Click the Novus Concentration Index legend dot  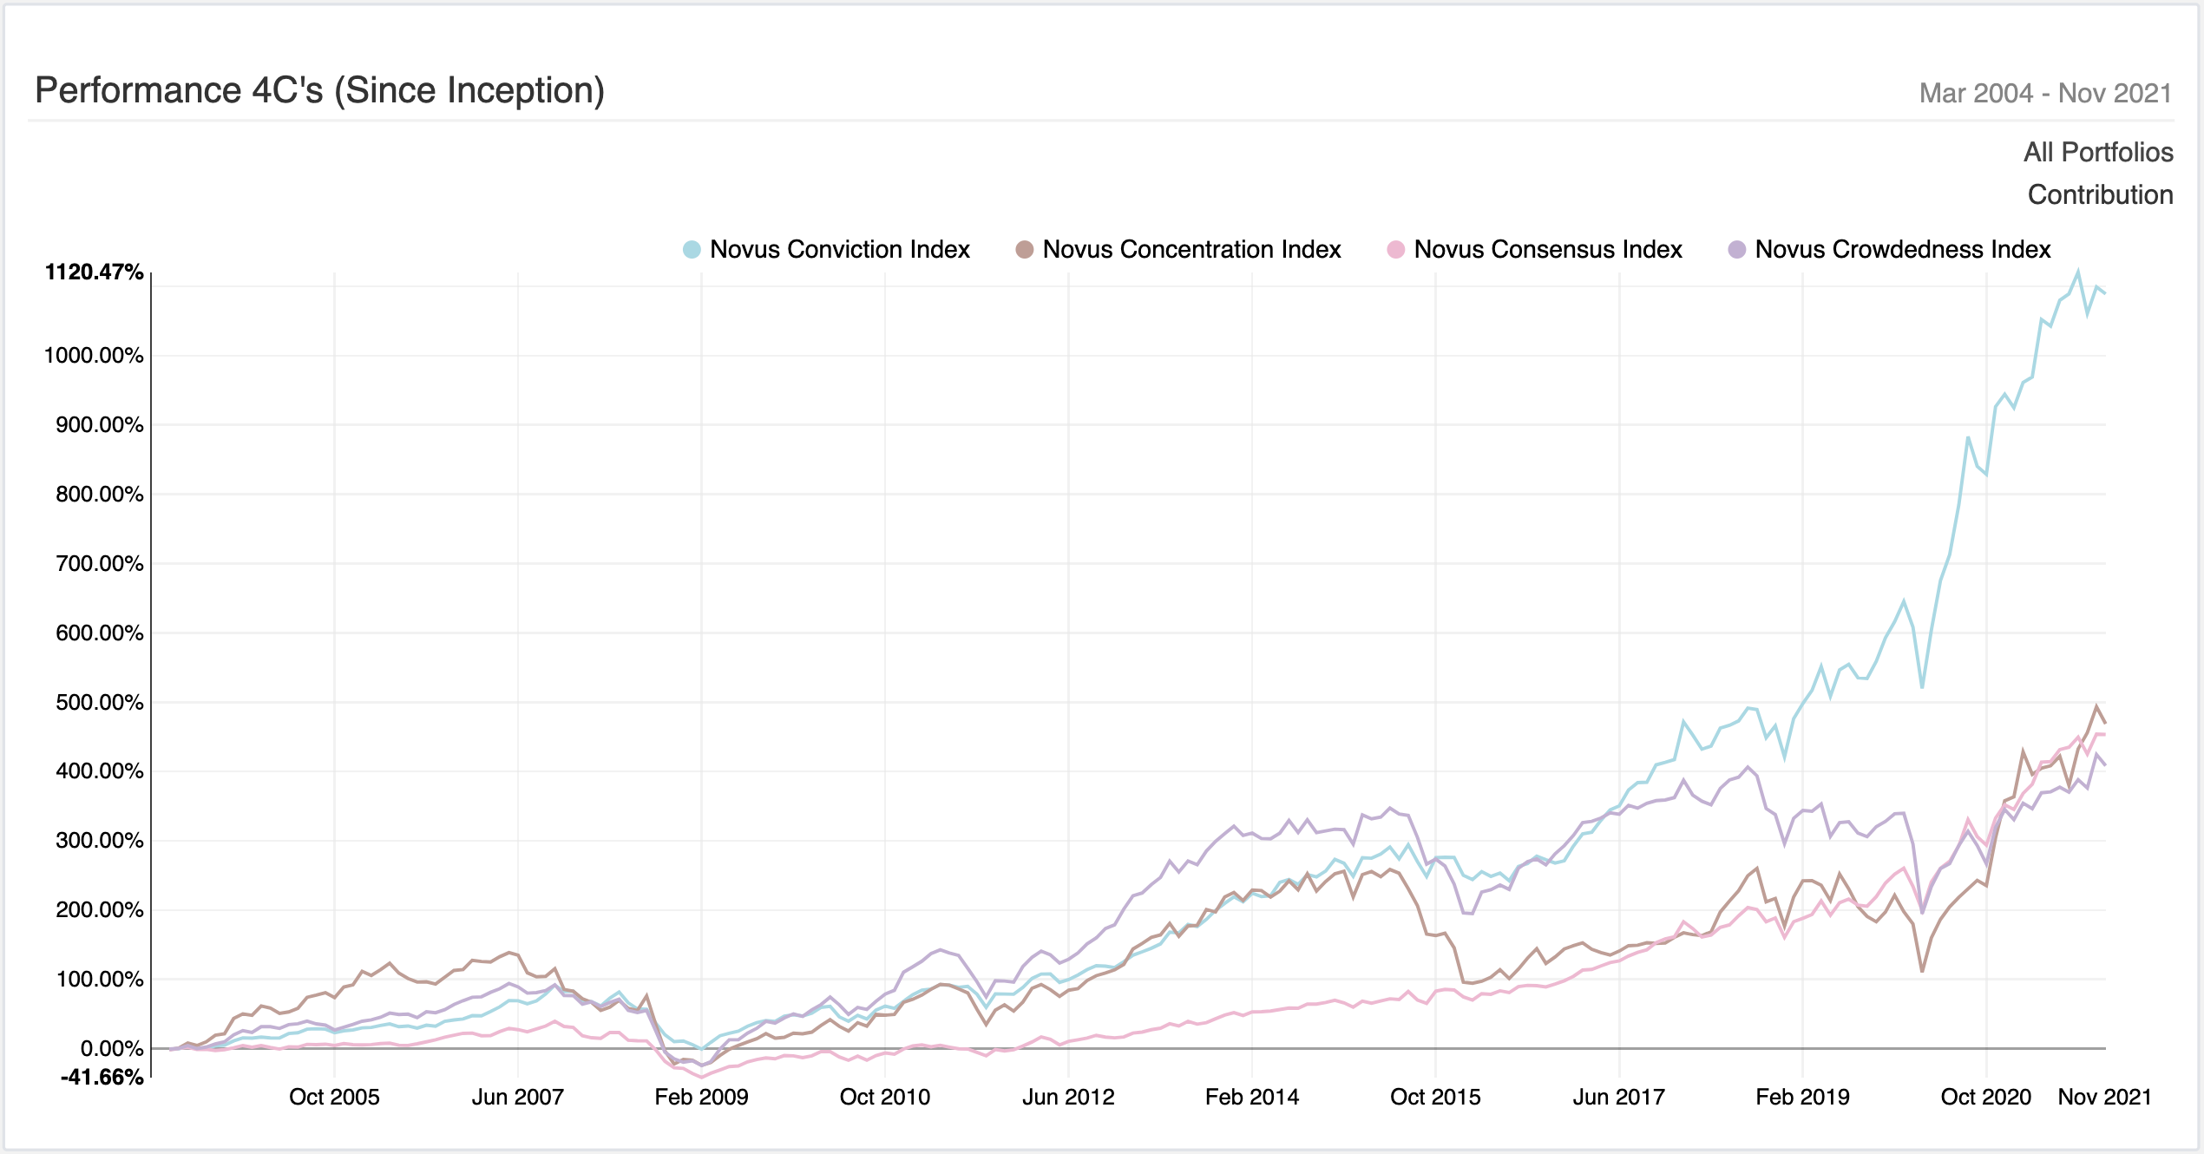point(1024,250)
